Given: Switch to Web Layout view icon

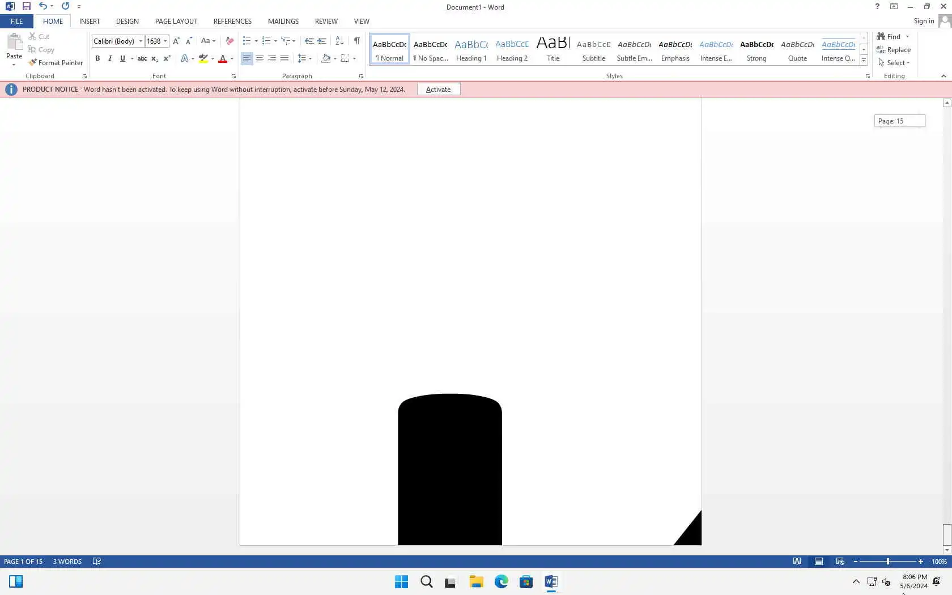Looking at the screenshot, I should [840, 562].
